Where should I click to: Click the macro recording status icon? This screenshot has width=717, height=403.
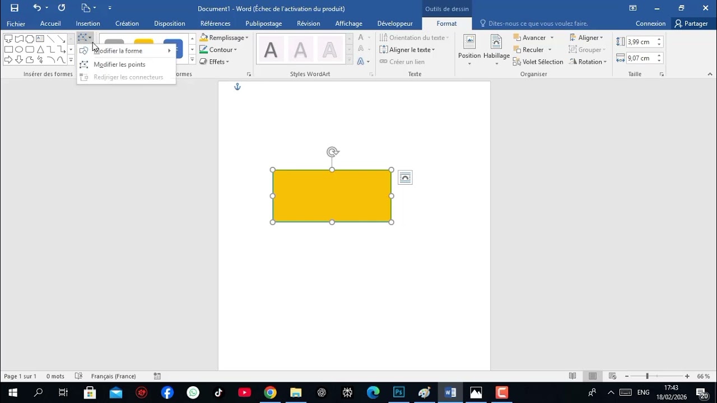[x=157, y=376]
